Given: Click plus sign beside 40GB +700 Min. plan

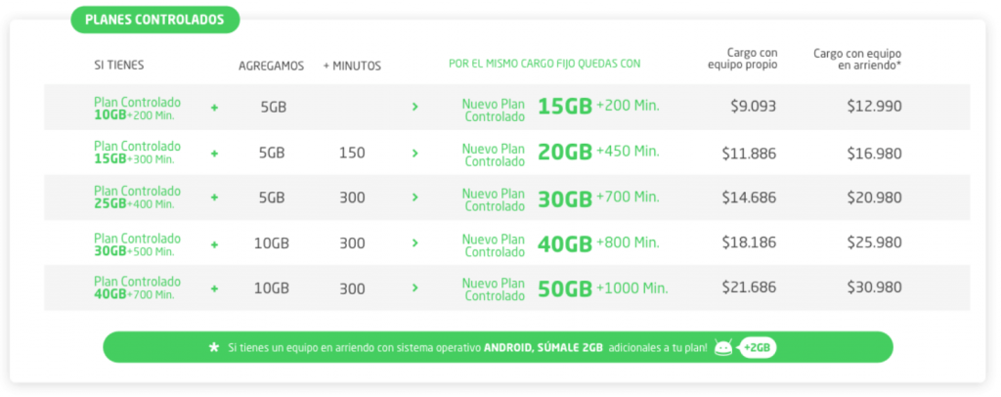Looking at the screenshot, I should tap(214, 288).
